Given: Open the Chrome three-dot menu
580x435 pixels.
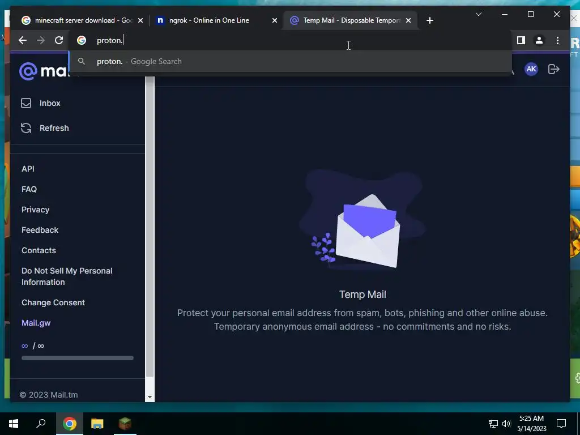Looking at the screenshot, I should [x=557, y=40].
